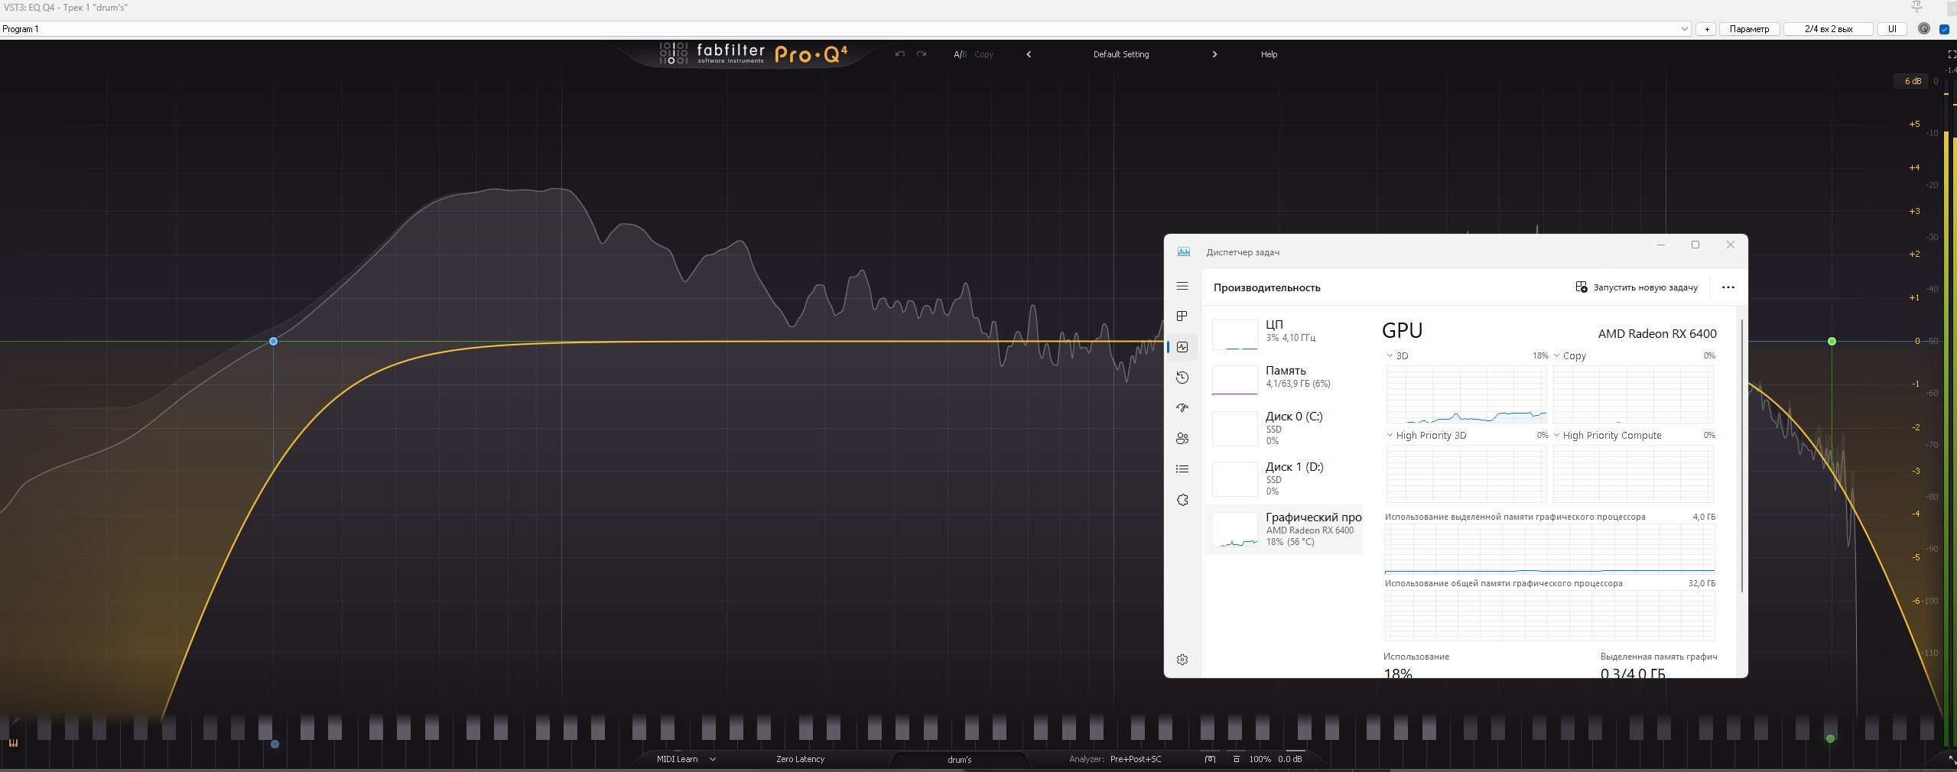
Task: Click the wet/dry knob icon in header
Action: (x=1924, y=29)
